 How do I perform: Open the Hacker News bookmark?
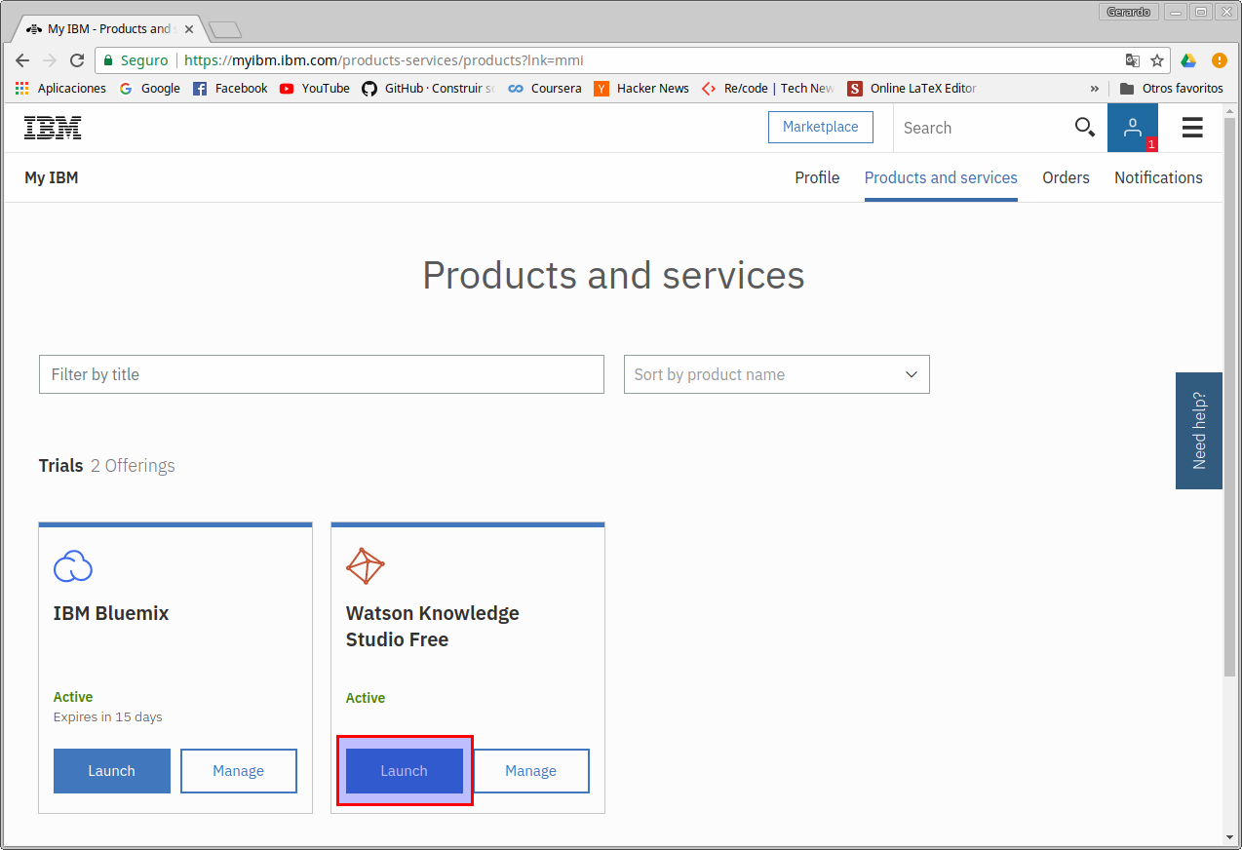tap(641, 88)
